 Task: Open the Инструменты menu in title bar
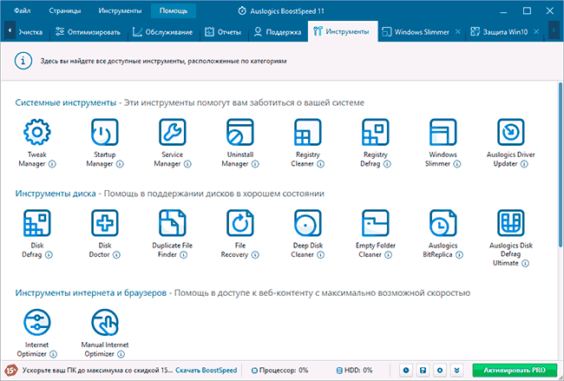coord(120,10)
